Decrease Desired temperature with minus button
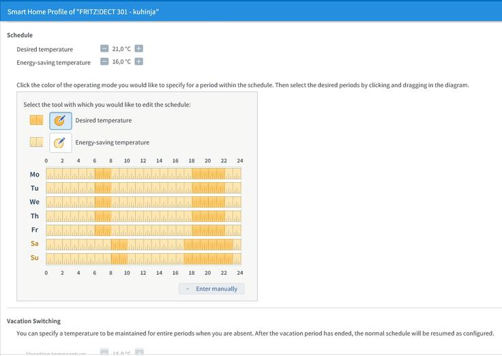The image size is (502, 356). (104, 48)
